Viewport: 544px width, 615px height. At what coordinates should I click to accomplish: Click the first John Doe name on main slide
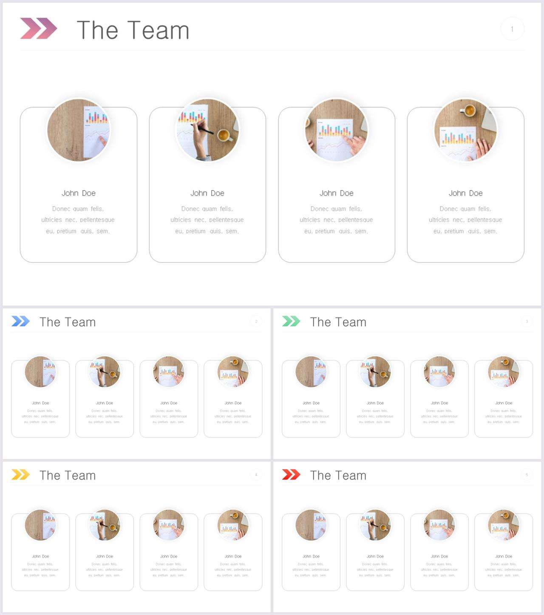coord(79,193)
